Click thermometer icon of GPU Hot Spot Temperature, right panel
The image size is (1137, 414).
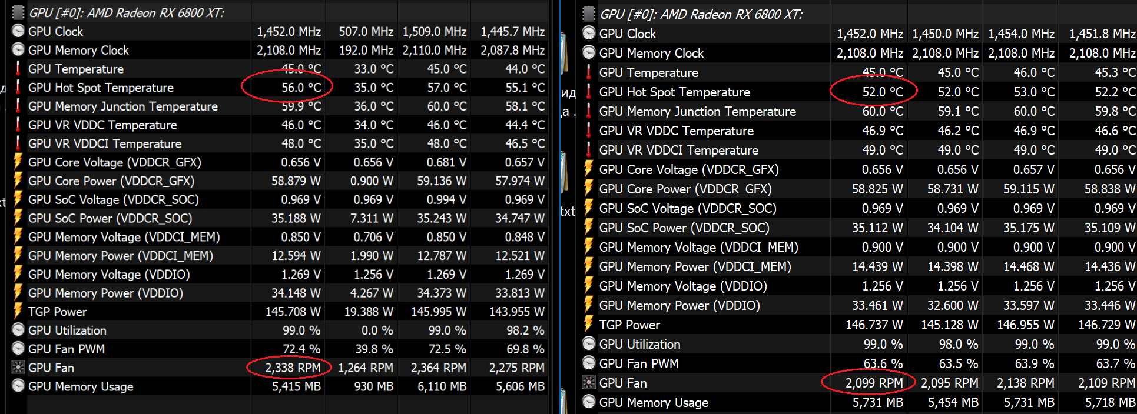pyautogui.click(x=589, y=92)
